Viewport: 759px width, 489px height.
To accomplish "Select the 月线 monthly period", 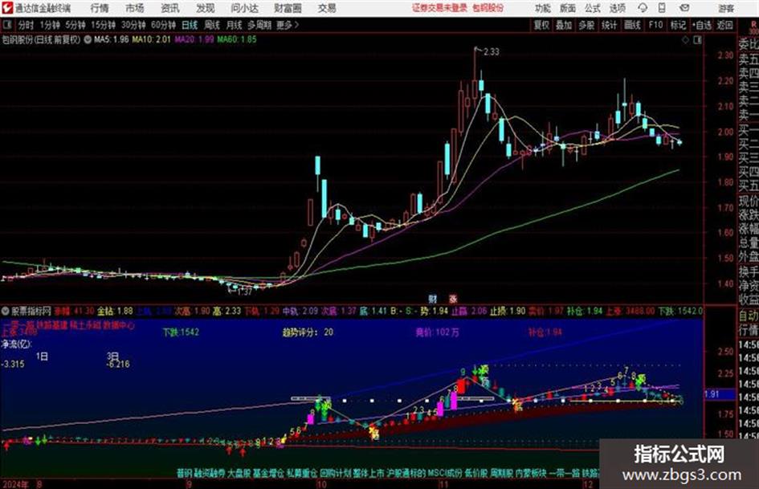I will click(x=235, y=25).
